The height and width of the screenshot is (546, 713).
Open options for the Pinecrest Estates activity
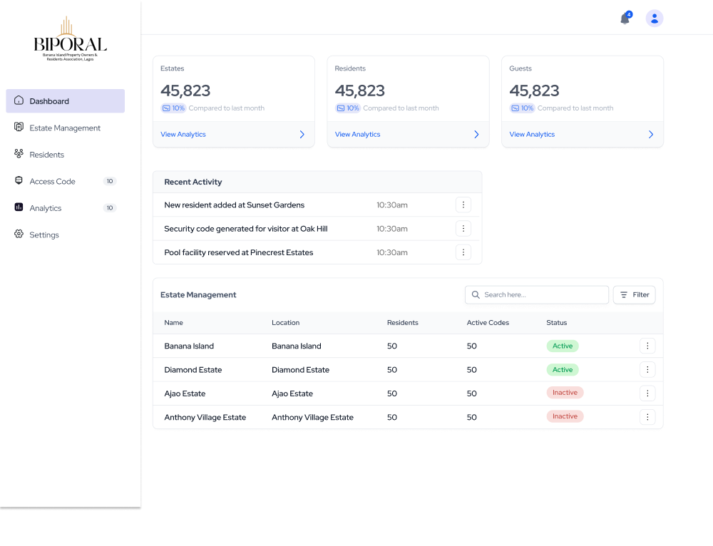(x=463, y=252)
